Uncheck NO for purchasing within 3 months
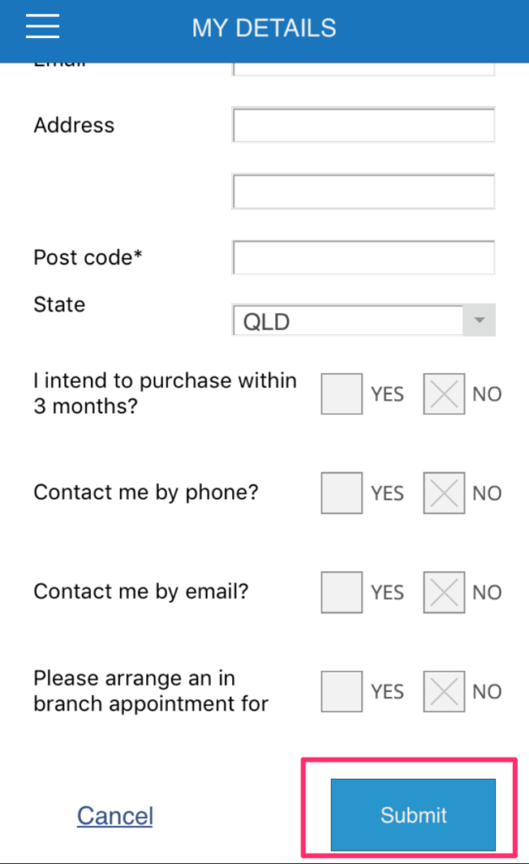Image resolution: width=529 pixels, height=864 pixels. pos(444,394)
